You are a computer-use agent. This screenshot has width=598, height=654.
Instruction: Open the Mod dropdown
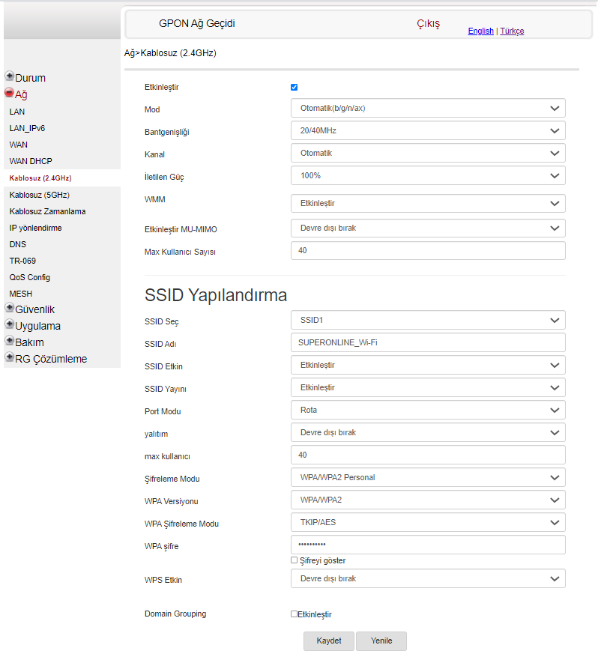coord(427,108)
